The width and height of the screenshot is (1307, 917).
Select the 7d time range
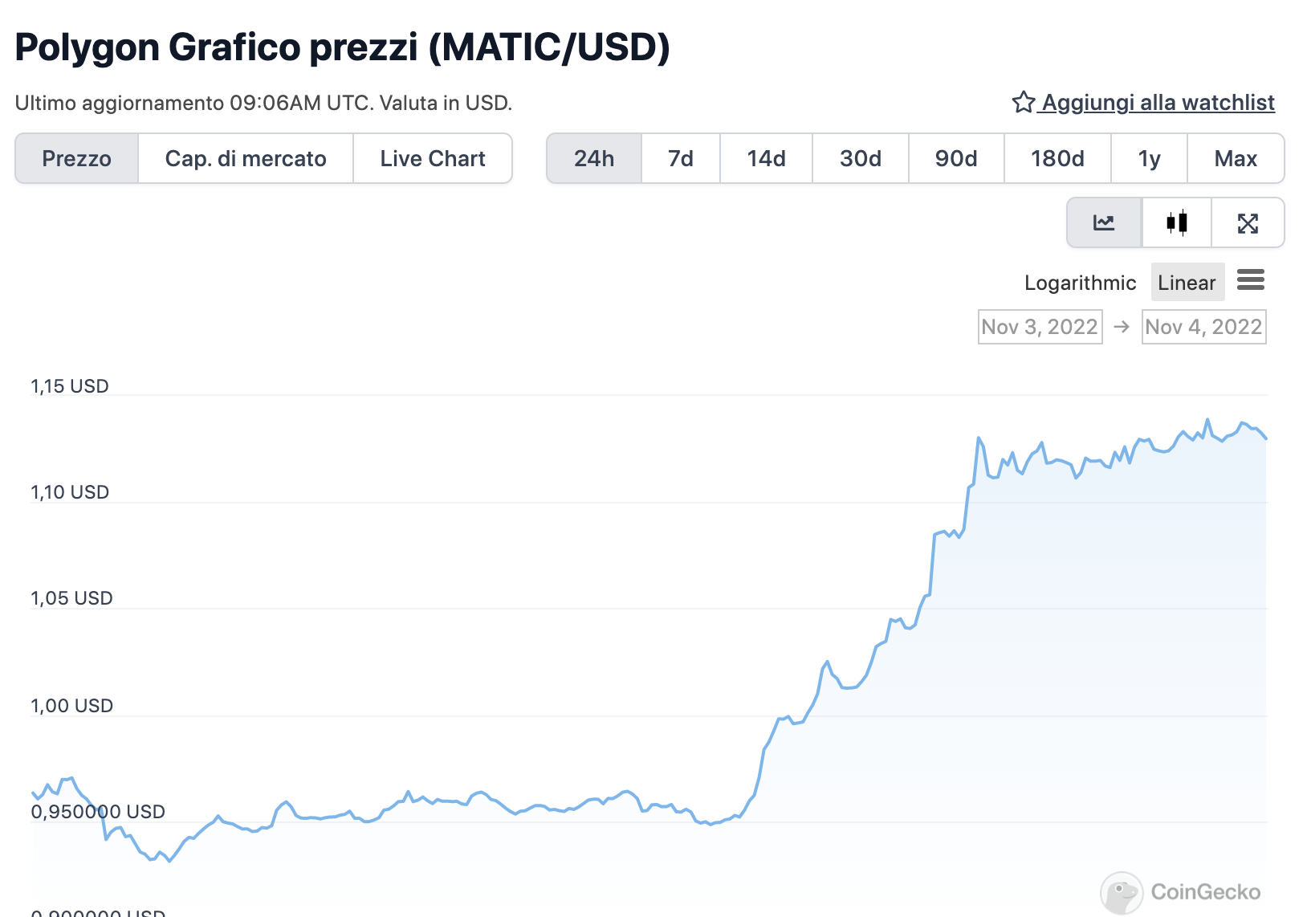681,158
